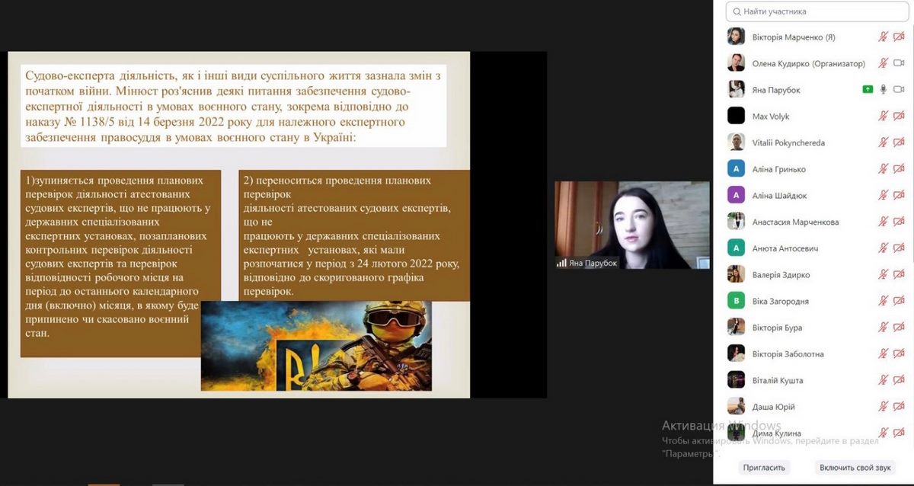Click Яна Парубок's speaker video thumbnail
The width and height of the screenshot is (914, 486).
pyautogui.click(x=631, y=225)
